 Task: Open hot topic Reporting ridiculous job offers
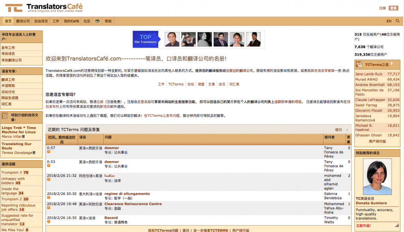coord(18,208)
